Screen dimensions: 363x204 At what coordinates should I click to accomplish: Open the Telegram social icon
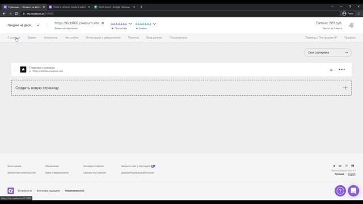tap(334, 166)
